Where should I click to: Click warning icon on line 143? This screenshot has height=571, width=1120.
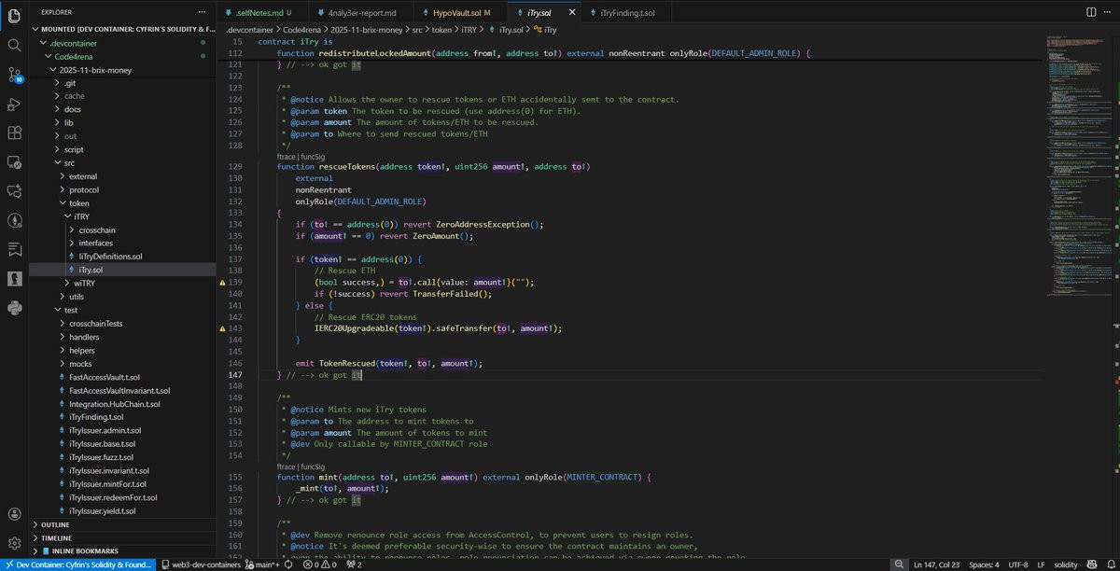[222, 328]
